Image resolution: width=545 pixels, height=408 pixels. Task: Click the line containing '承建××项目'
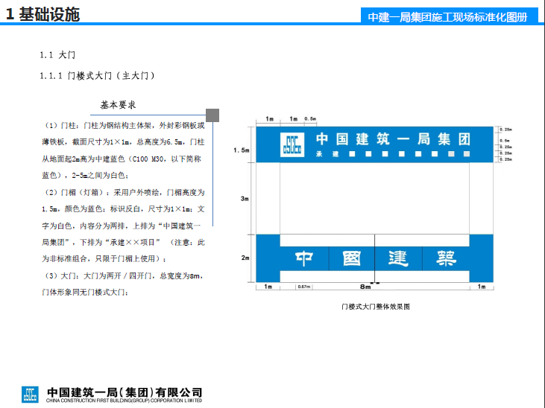coord(124,243)
